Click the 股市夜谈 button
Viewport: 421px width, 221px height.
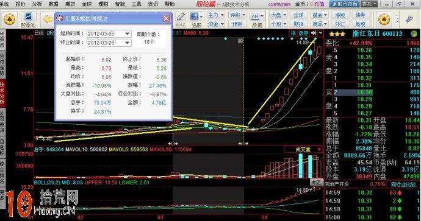(345, 4)
